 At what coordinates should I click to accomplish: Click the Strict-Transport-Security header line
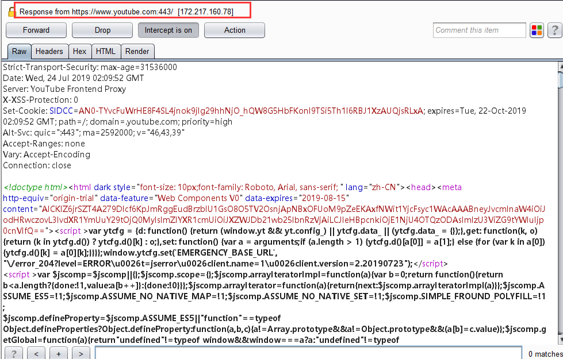90,67
